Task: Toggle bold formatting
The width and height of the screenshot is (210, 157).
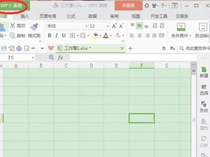Action: tap(49, 35)
